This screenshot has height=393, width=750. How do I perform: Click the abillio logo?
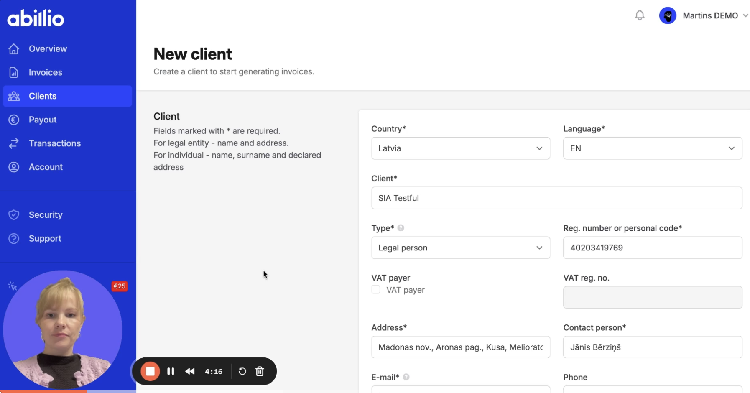tap(36, 18)
